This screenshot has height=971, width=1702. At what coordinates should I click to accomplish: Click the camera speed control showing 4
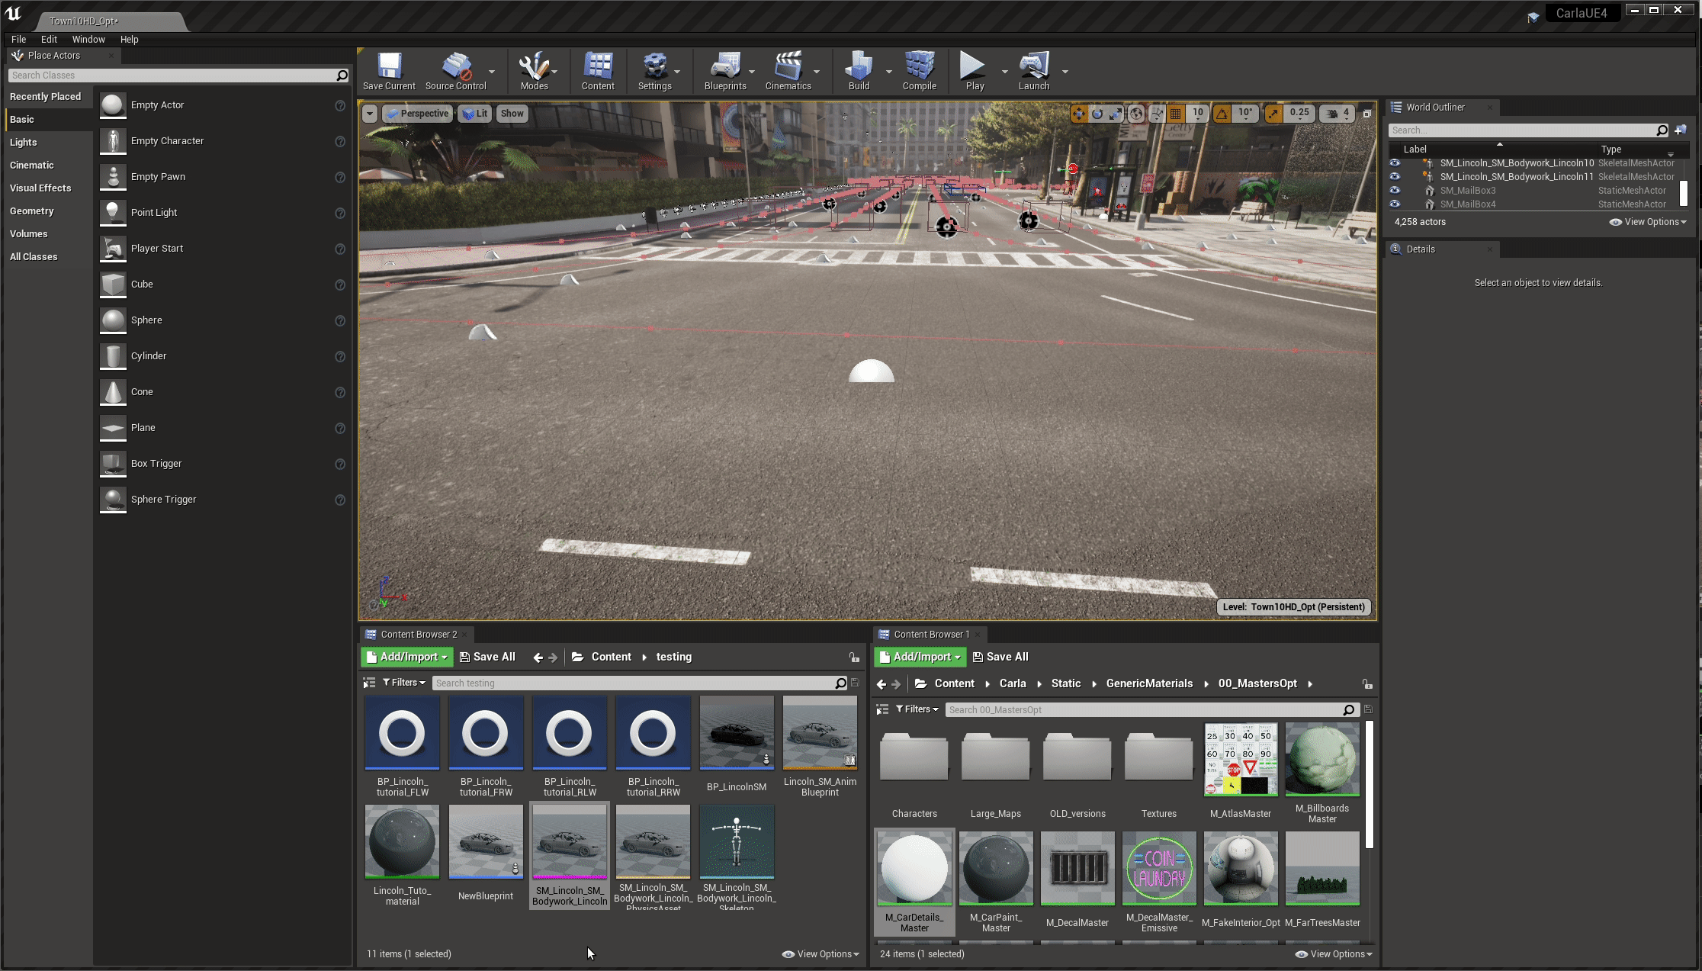1336,113
